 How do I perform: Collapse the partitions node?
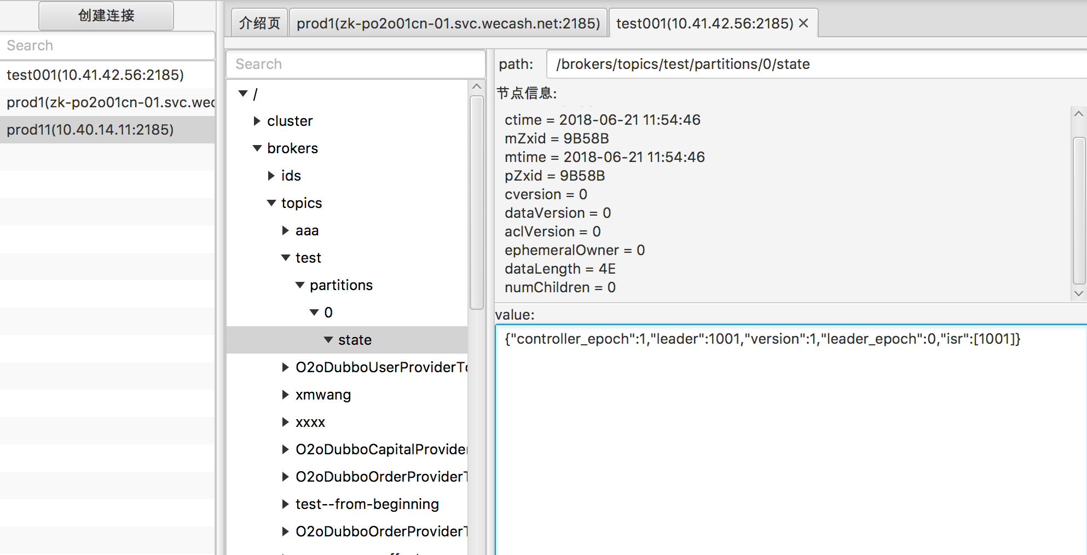click(299, 285)
